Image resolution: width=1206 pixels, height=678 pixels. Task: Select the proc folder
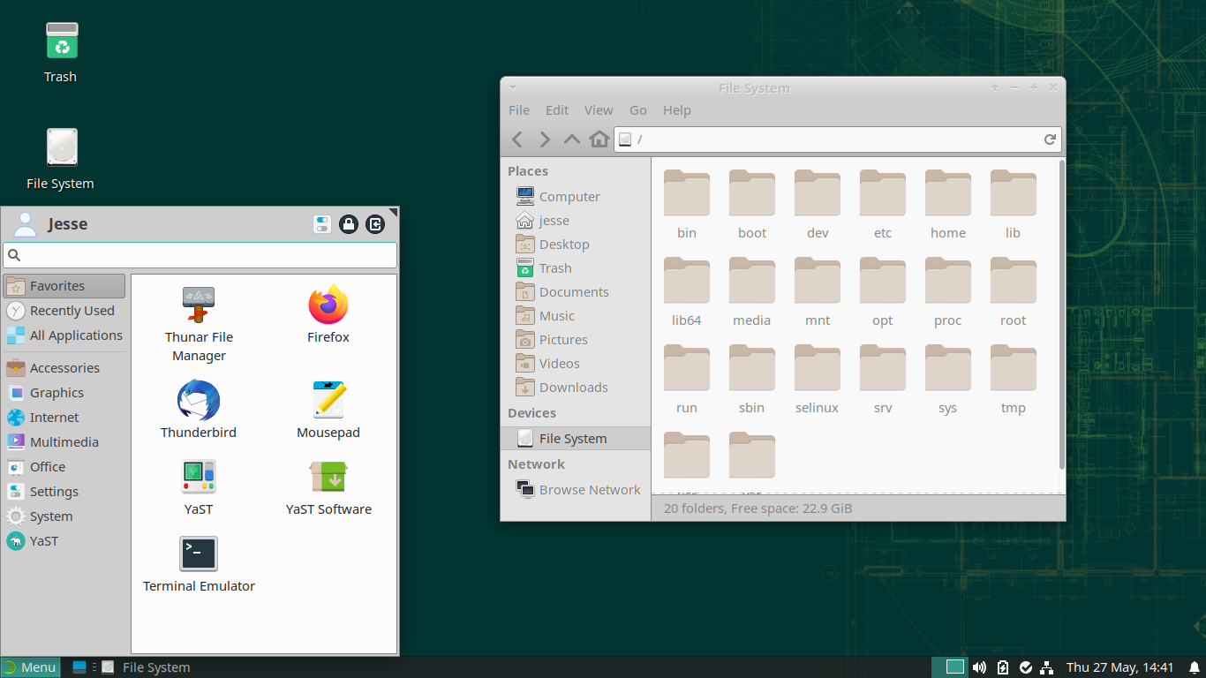(x=948, y=292)
